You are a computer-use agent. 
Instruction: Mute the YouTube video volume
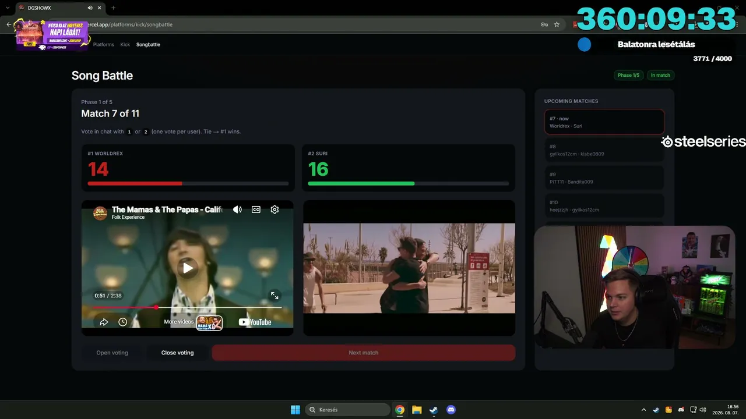point(237,210)
